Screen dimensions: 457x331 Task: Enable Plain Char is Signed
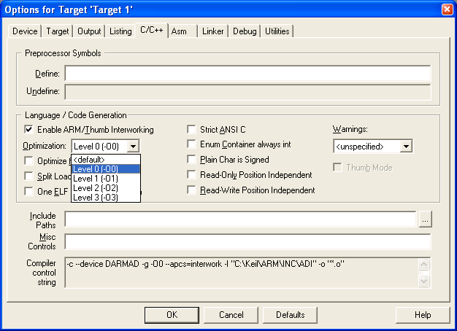click(x=193, y=160)
